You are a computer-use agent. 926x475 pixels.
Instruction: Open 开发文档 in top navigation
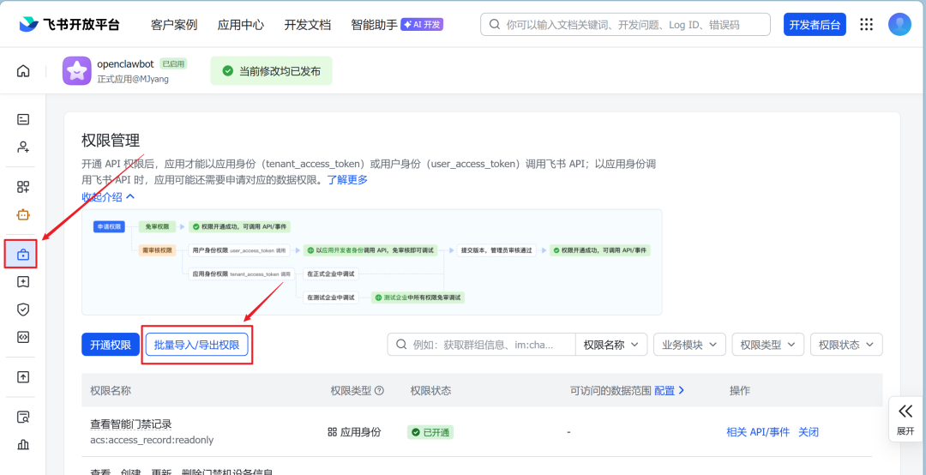click(307, 25)
